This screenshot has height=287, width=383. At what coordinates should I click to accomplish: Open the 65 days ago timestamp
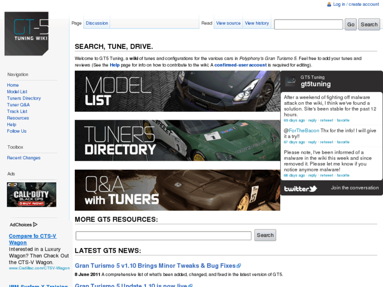294,120
